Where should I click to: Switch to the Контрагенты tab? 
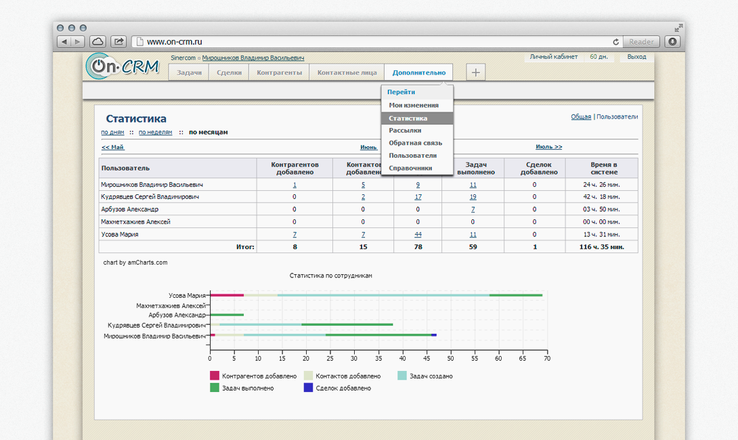point(279,72)
